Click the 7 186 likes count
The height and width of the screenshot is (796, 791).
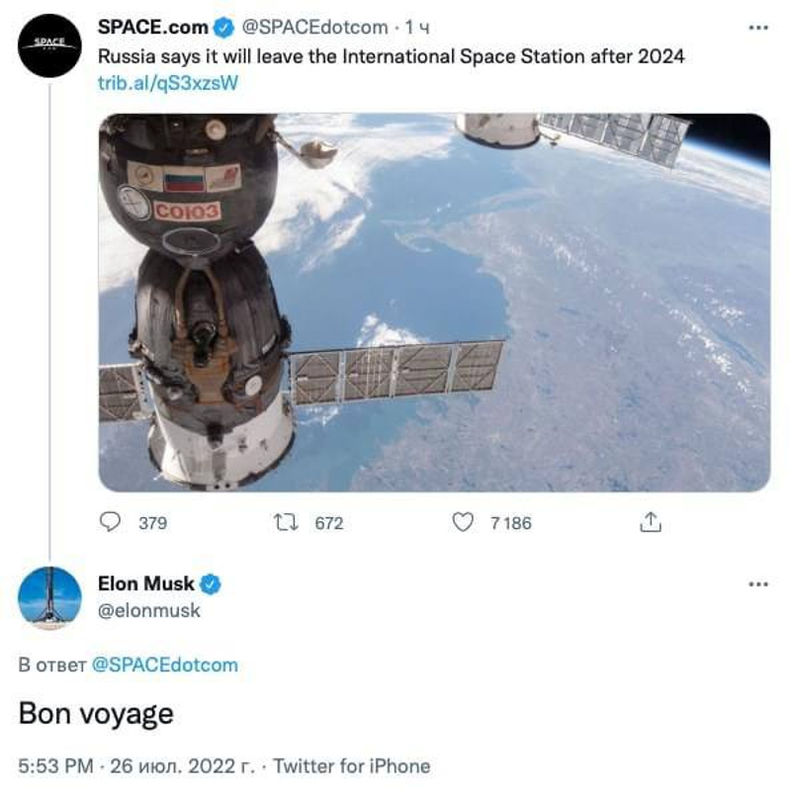(x=510, y=523)
